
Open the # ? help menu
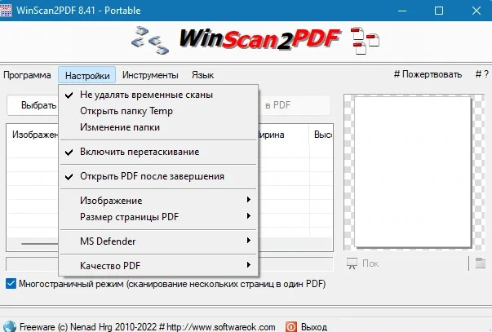[x=482, y=74]
